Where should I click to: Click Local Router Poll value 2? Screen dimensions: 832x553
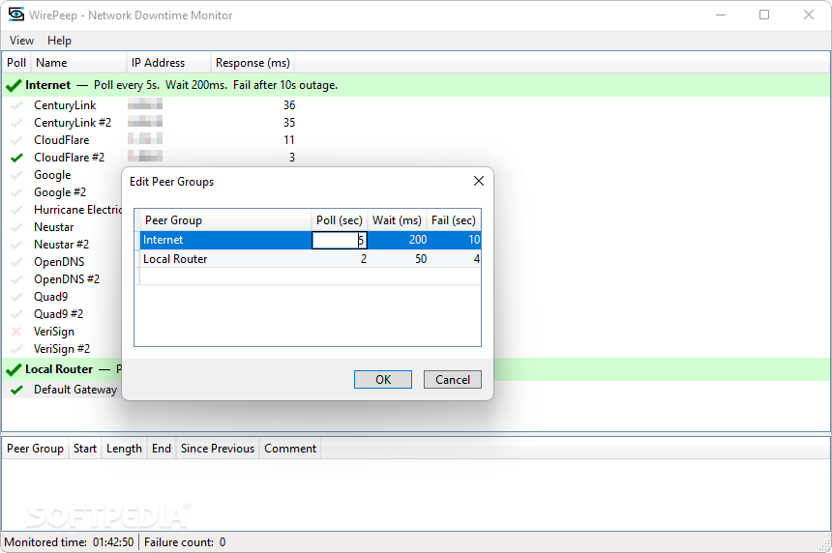[364, 259]
